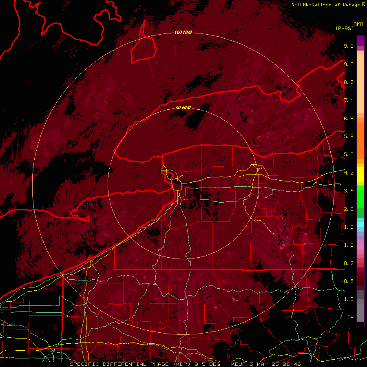Viewport: 367px width, 367px height.
Task: Click the pink segment beside 1.0
Action: [360, 247]
